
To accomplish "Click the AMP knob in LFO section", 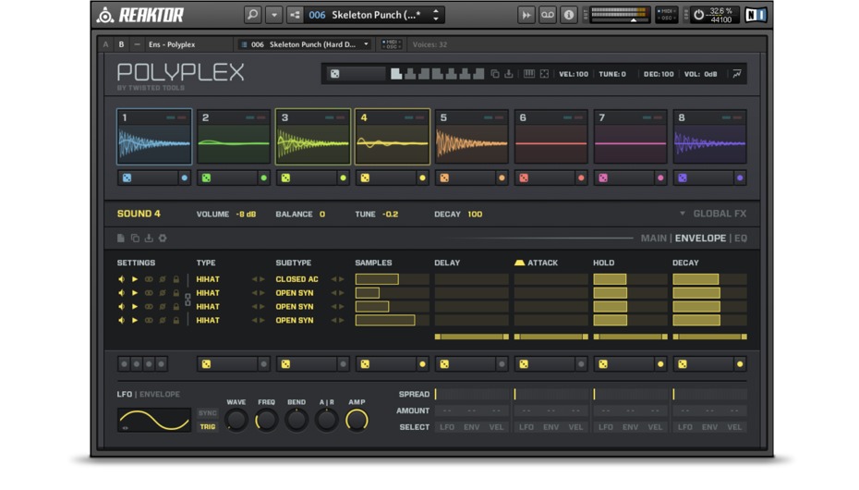I will coord(357,420).
